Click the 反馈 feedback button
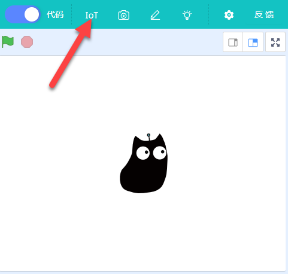Screen dimensions: 288x274 click(x=264, y=15)
